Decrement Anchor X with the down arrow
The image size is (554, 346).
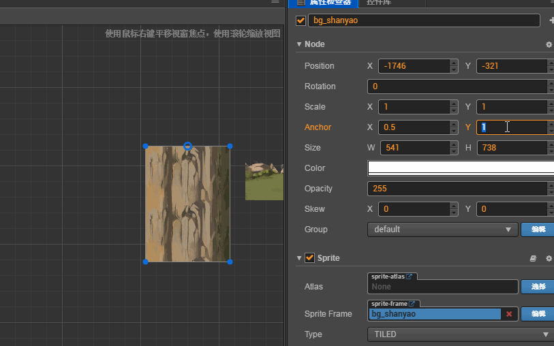coord(454,131)
